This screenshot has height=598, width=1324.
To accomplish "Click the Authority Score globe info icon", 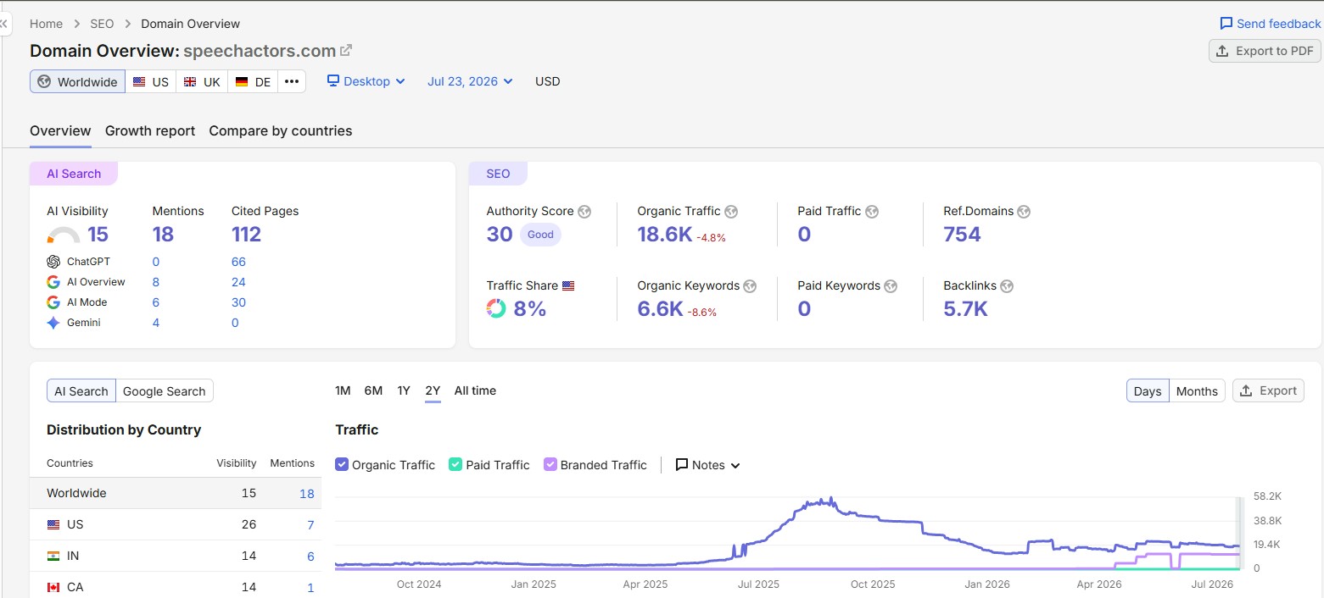I will (x=584, y=212).
